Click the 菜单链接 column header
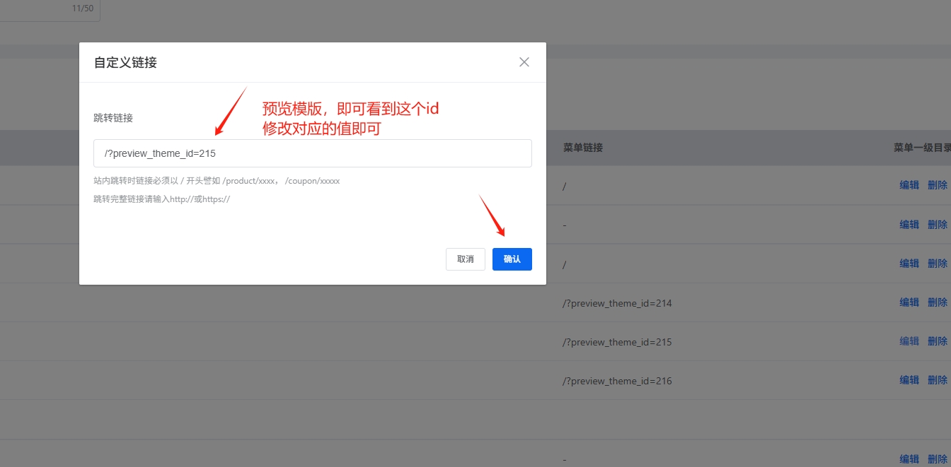Screen dimensions: 951x467 pos(582,148)
